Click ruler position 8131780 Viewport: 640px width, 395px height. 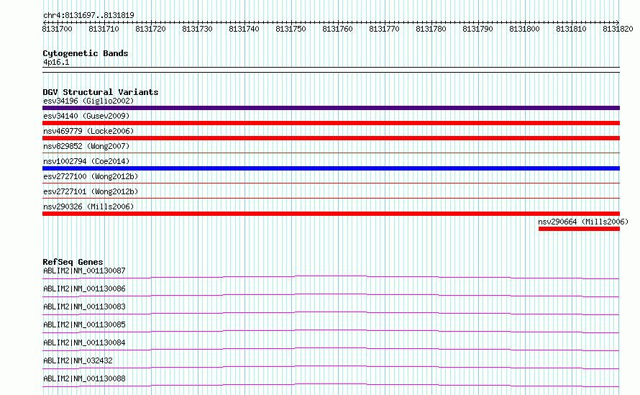tap(431, 29)
